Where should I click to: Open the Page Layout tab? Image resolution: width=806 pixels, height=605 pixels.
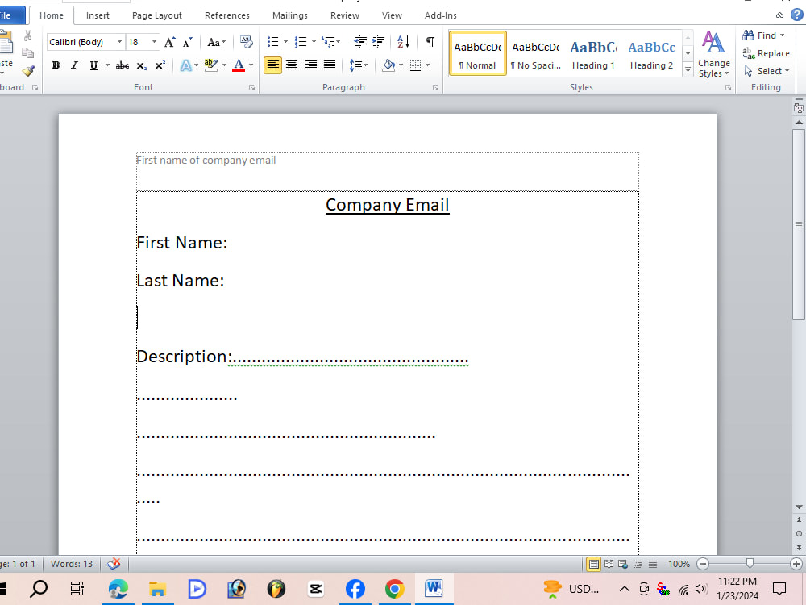157,15
